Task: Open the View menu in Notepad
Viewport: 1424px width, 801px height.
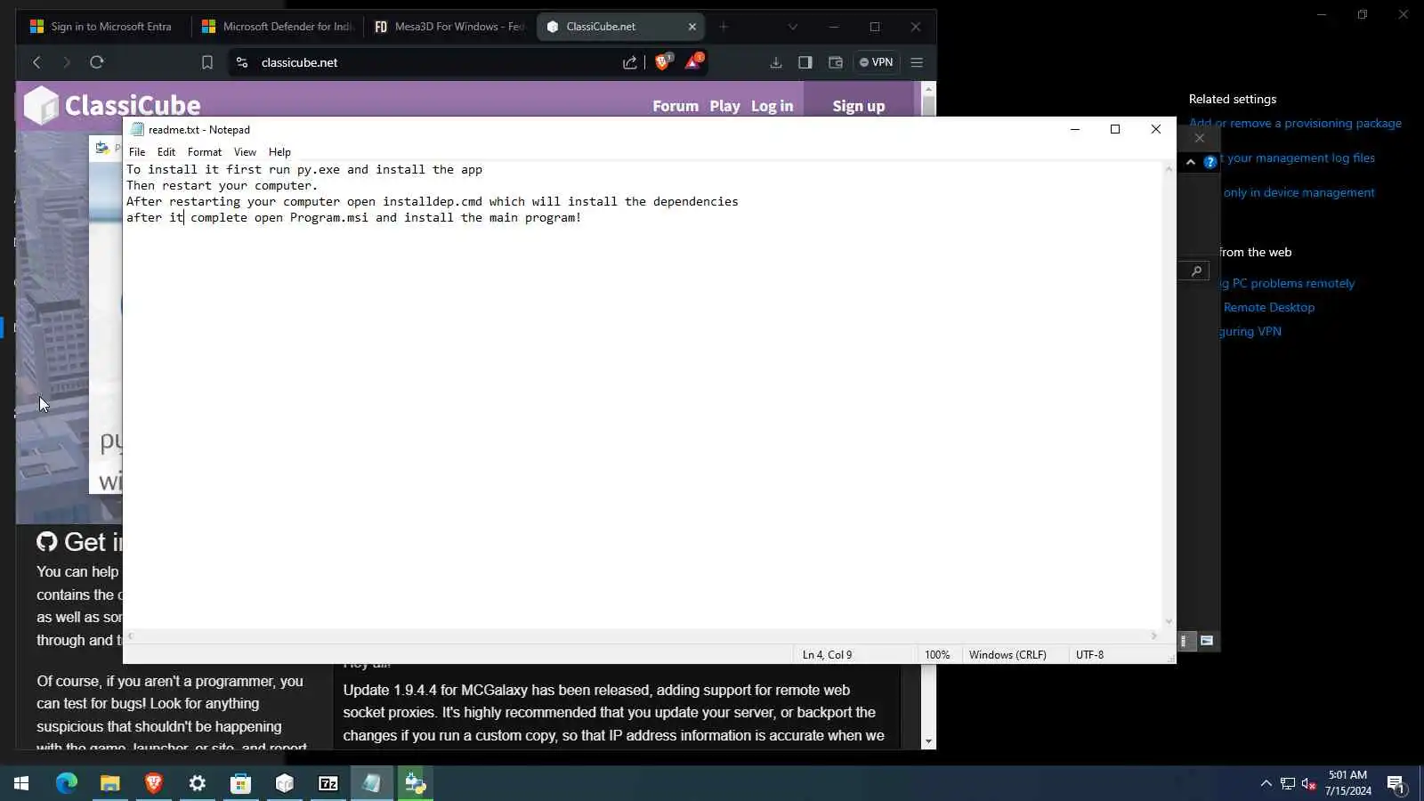Action: point(245,152)
